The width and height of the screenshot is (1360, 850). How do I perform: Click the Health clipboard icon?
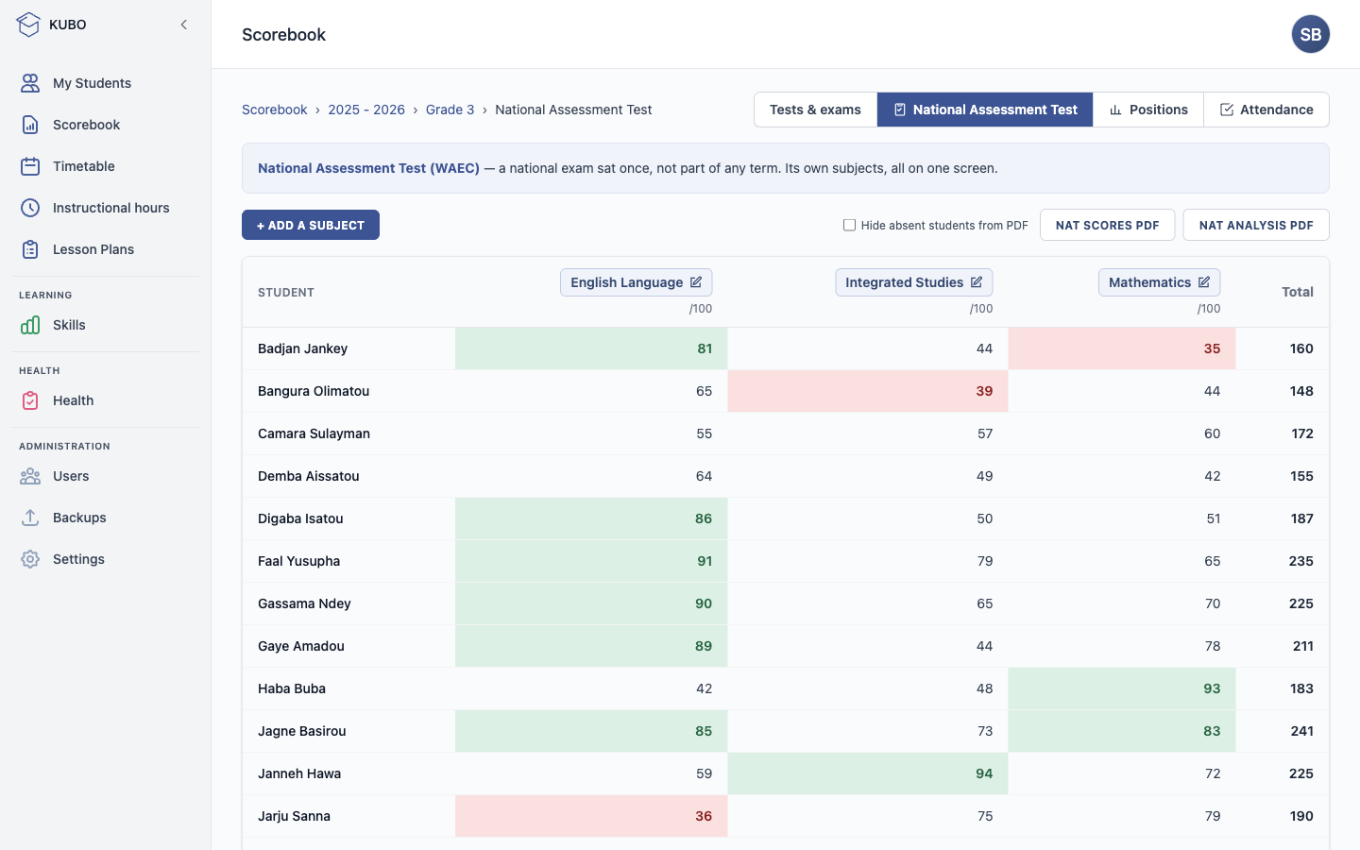(30, 400)
